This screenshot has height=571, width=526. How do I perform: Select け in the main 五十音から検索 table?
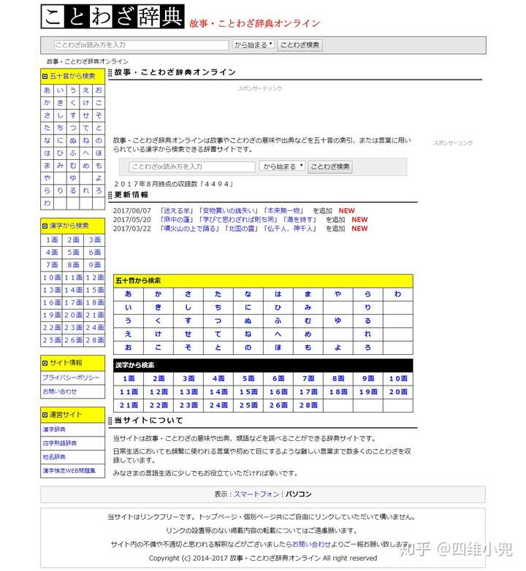tap(158, 334)
